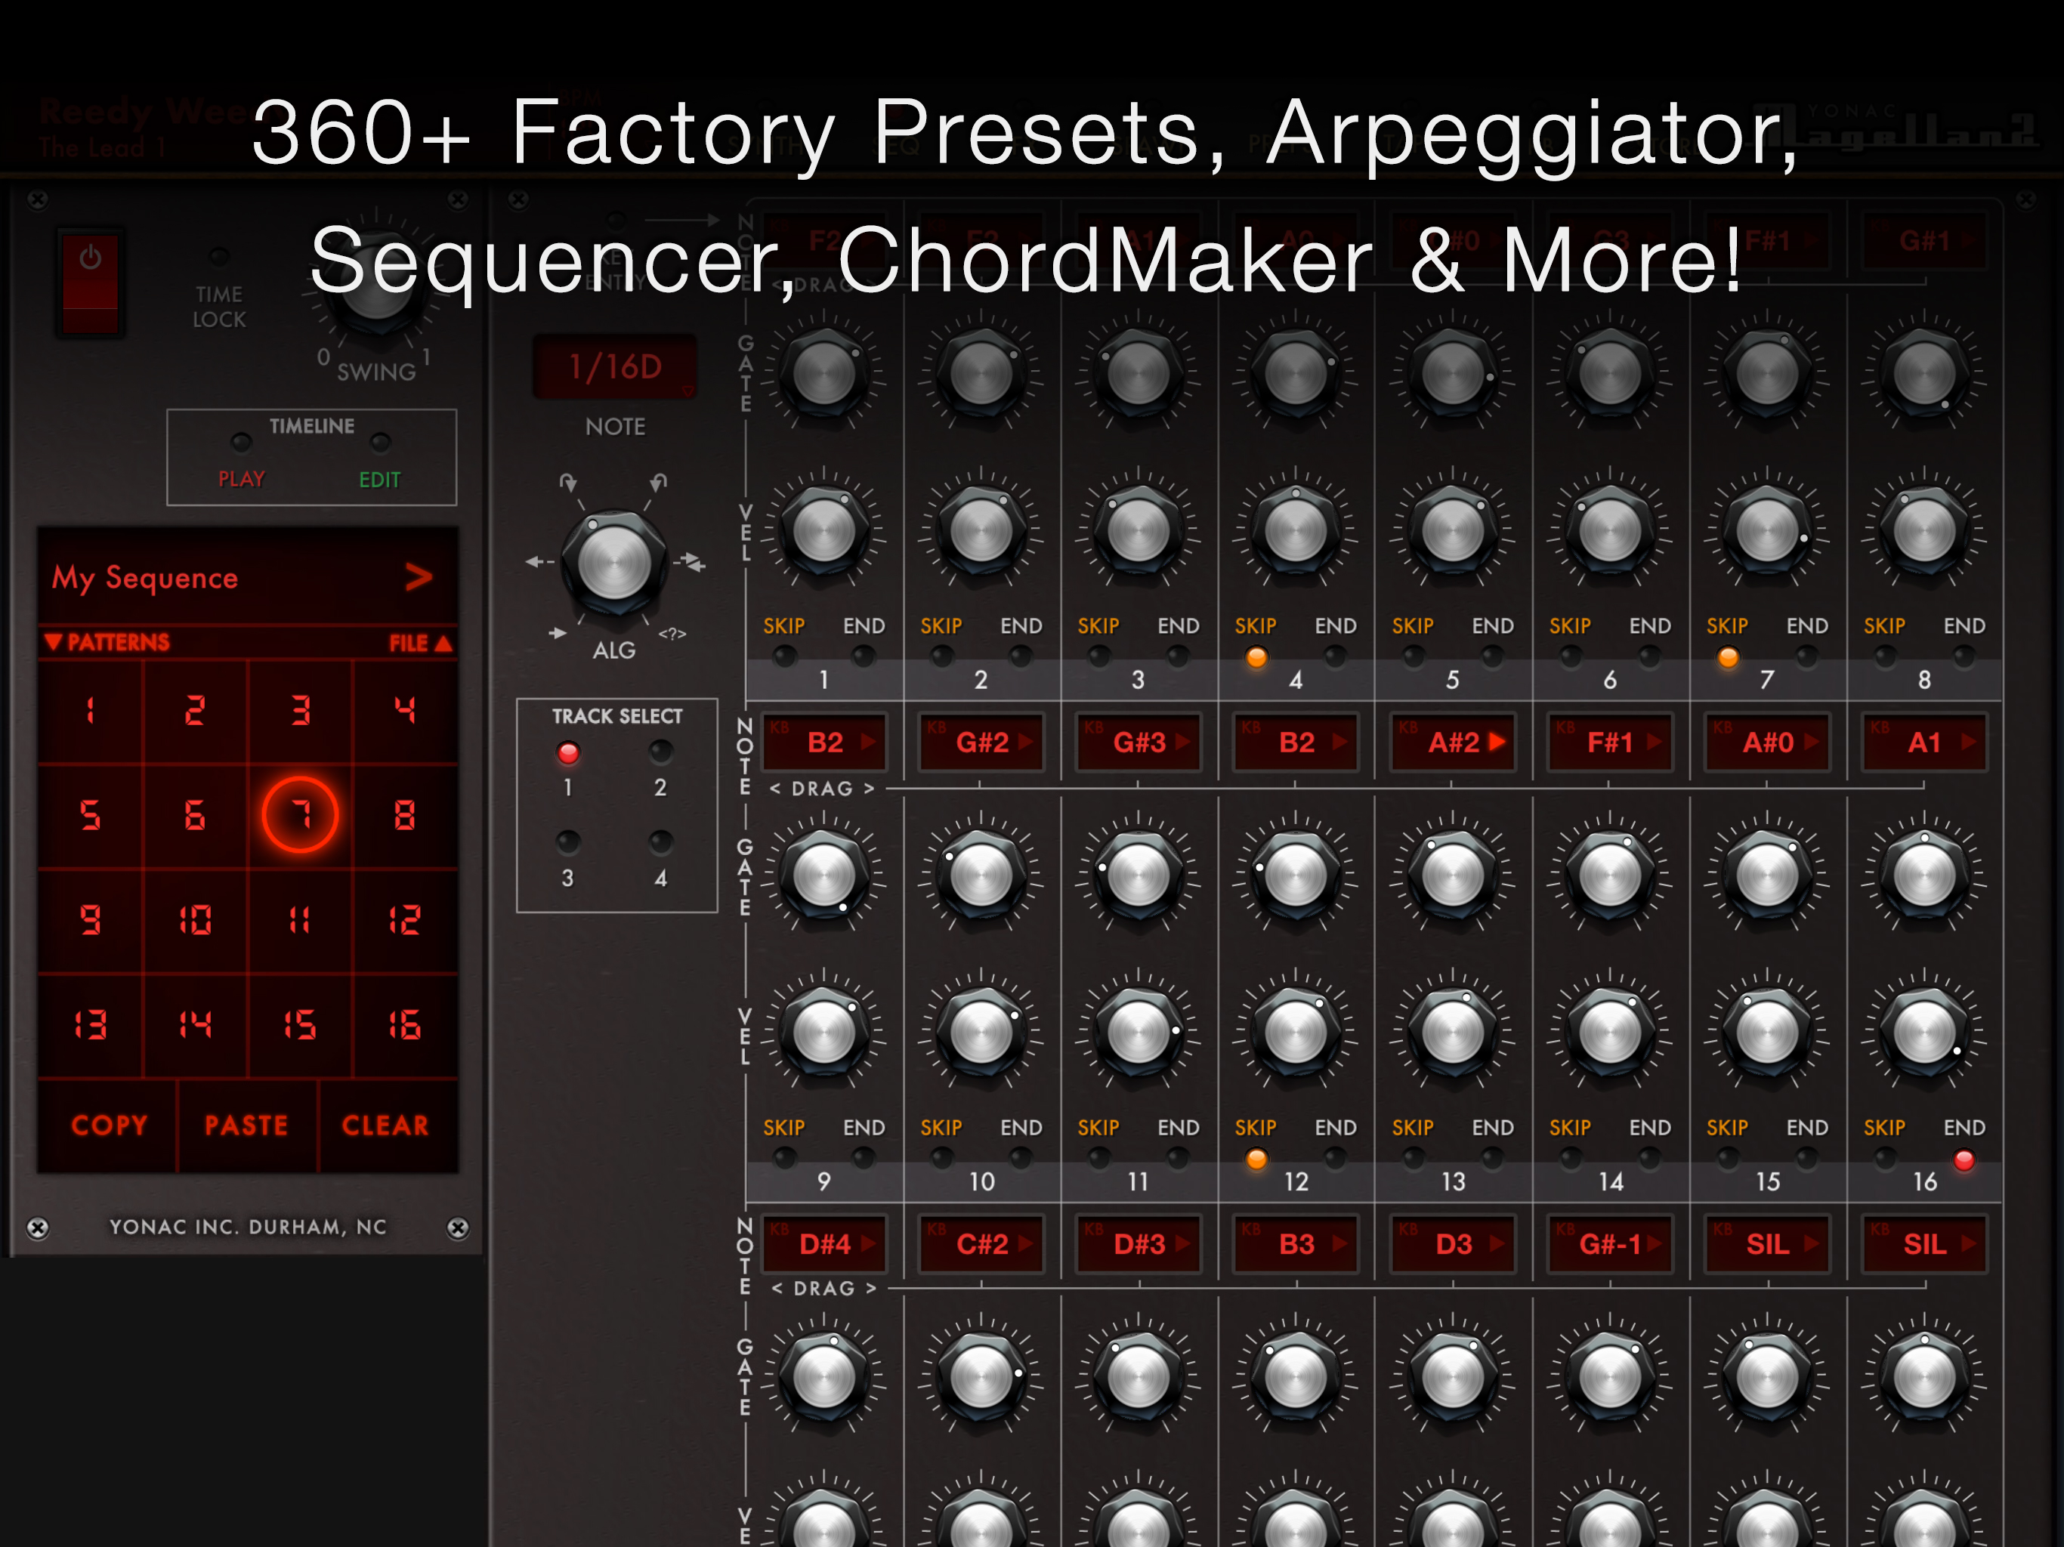Switch timeline to PLAY mode
The width and height of the screenshot is (2064, 1547).
241,442
